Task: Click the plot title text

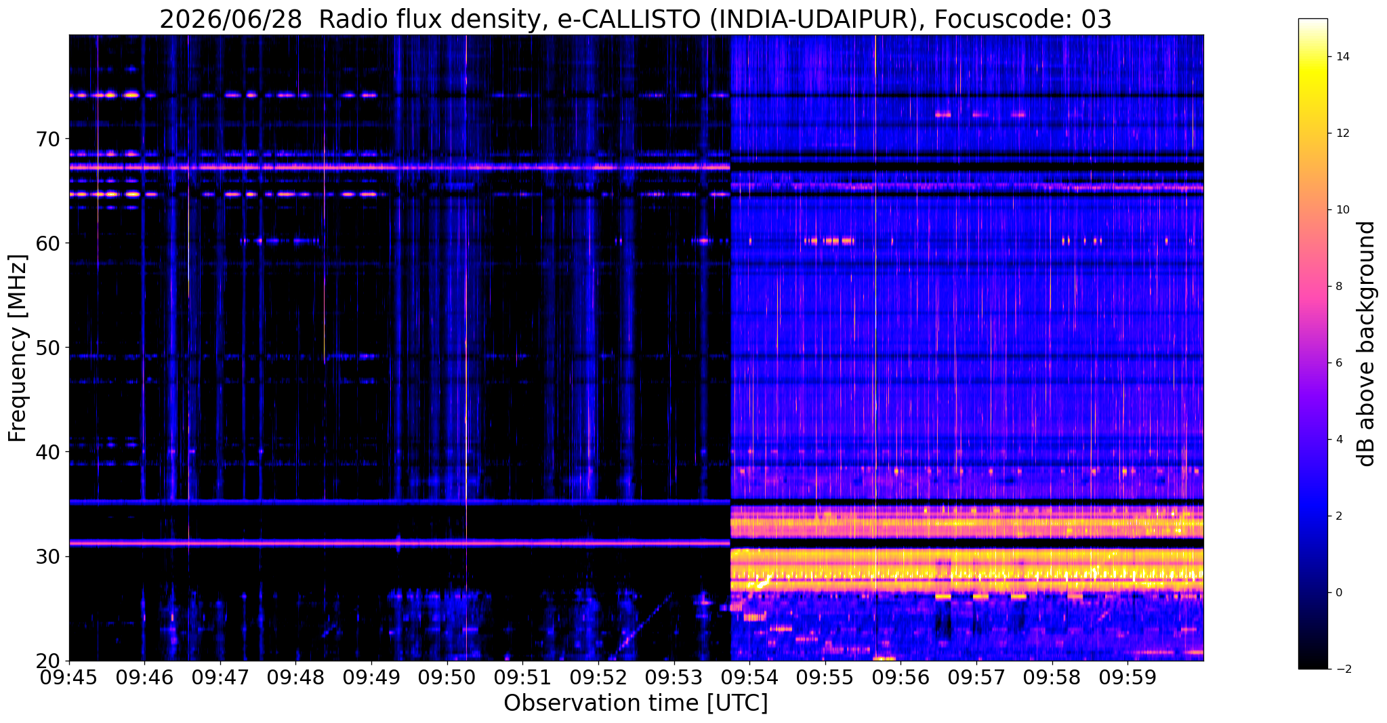Action: [636, 20]
